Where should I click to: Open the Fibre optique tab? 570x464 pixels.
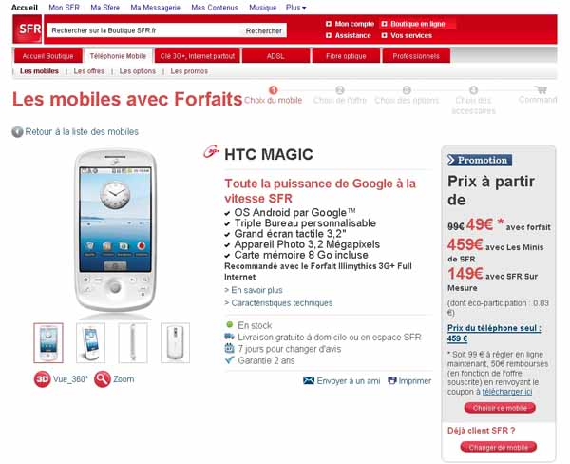346,56
